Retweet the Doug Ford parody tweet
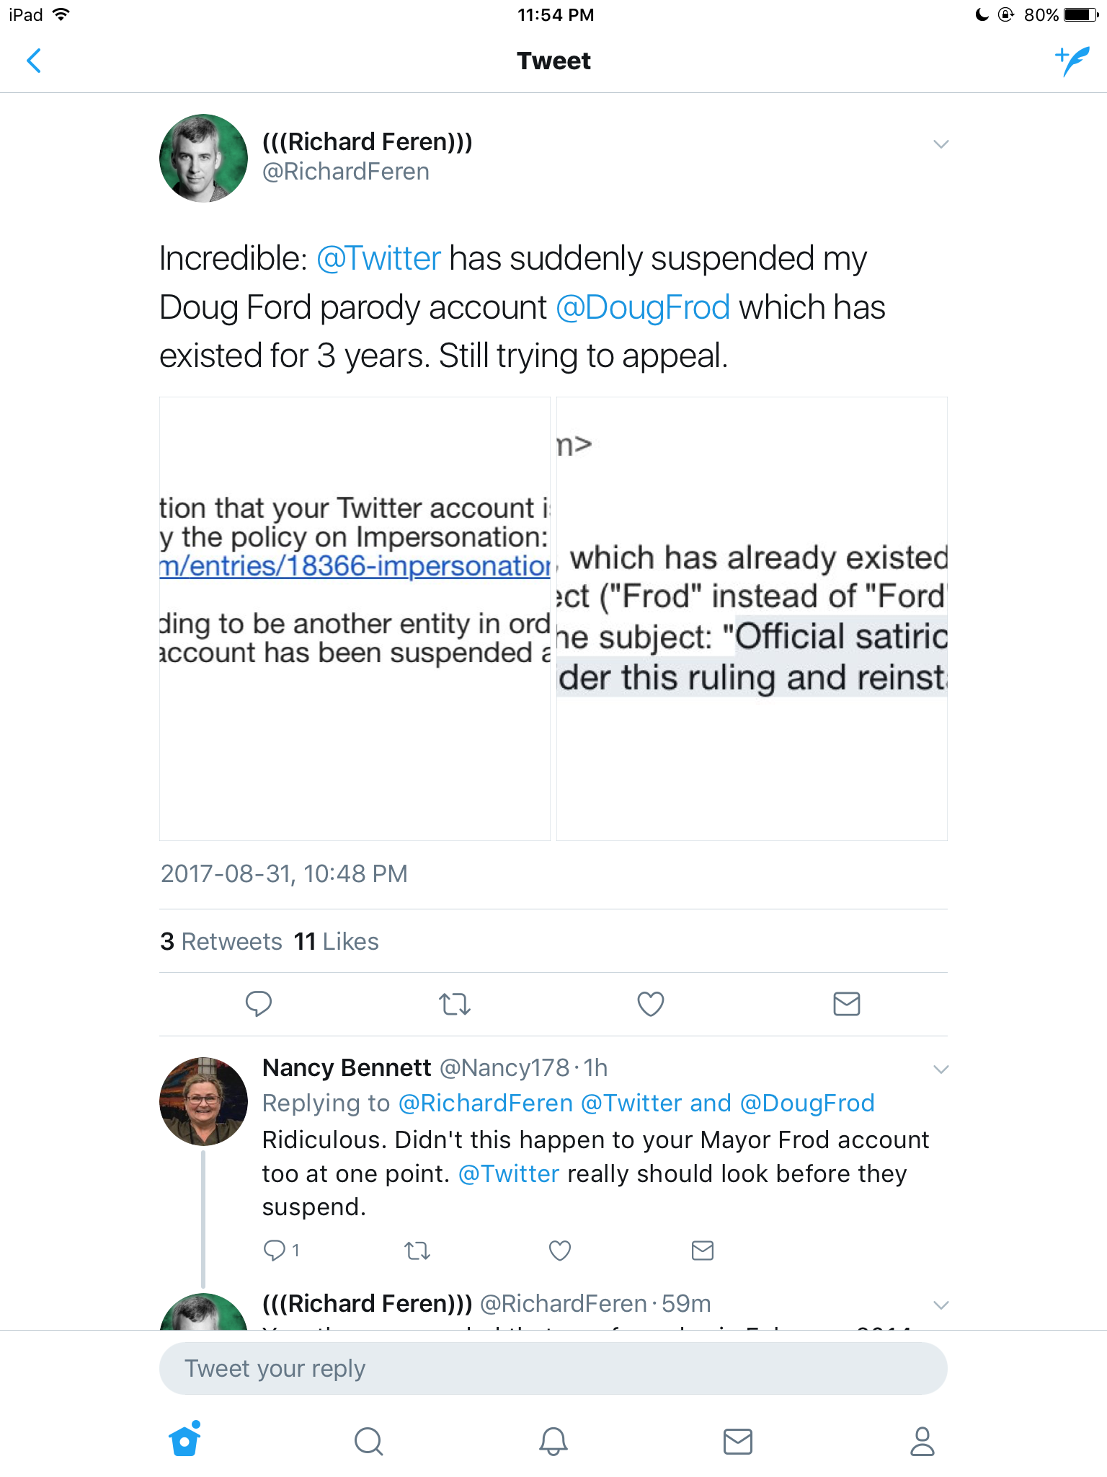The image size is (1107, 1477). click(455, 1003)
